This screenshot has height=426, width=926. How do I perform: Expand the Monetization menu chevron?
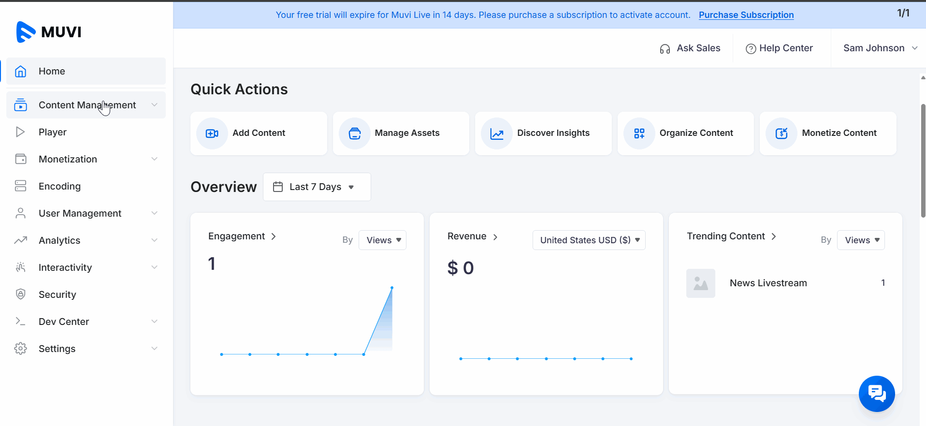coord(154,159)
